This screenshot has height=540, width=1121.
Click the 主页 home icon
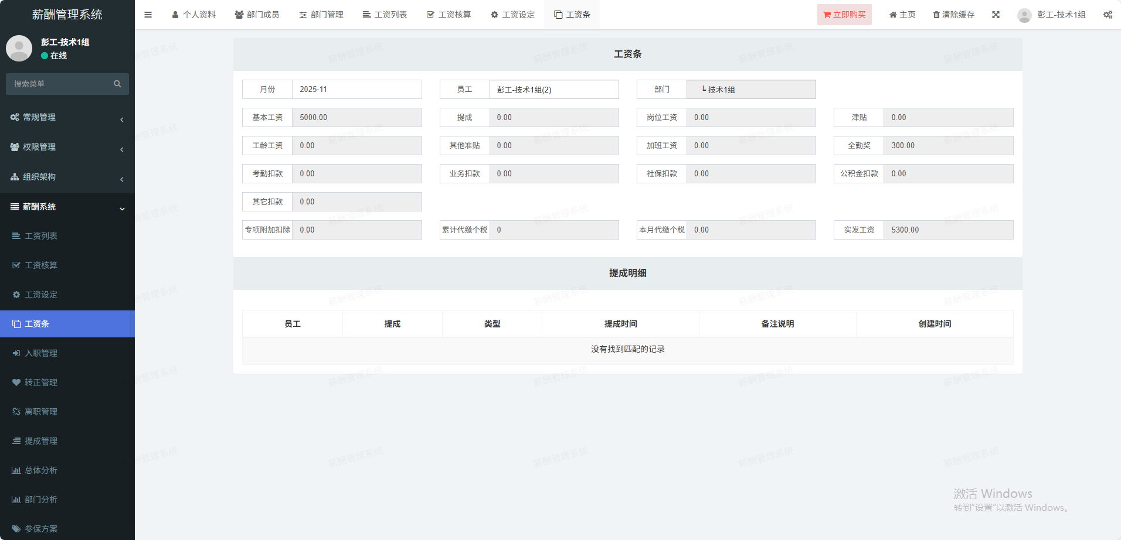coord(893,15)
